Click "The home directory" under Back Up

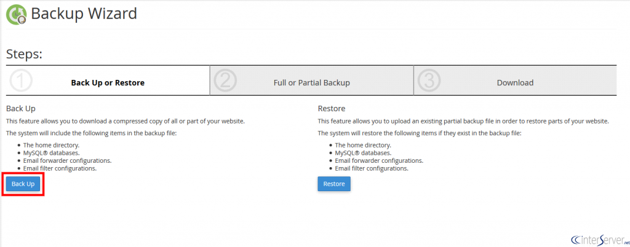click(x=51, y=145)
